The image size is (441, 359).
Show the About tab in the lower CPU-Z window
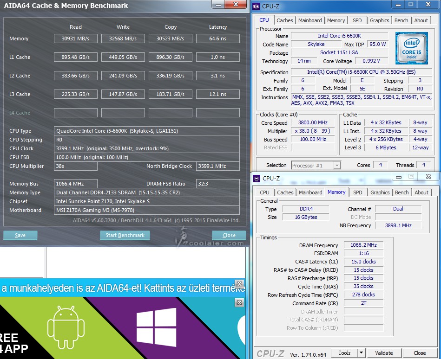pyautogui.click(x=421, y=192)
